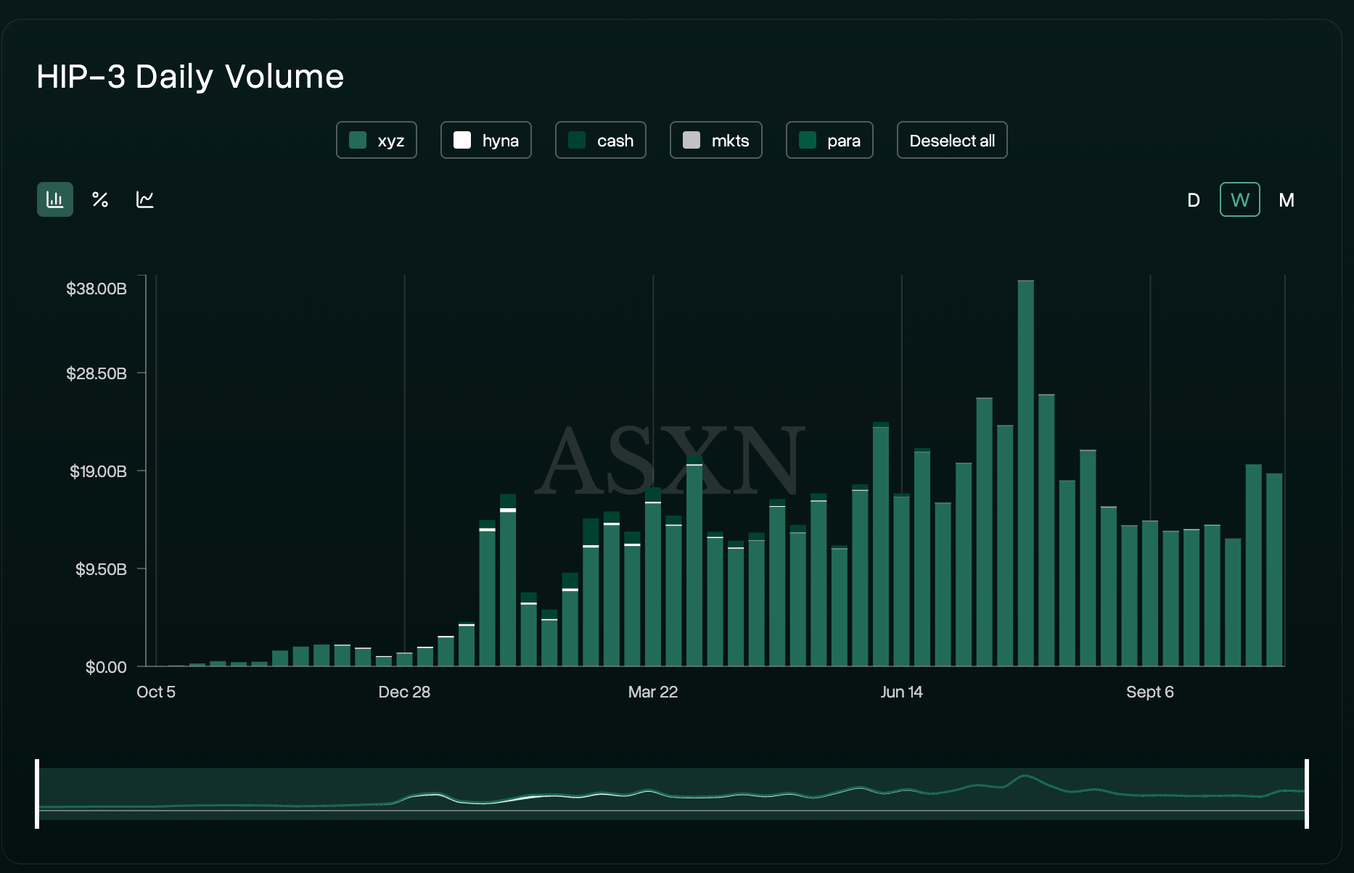This screenshot has height=873, width=1354.
Task: Click the last bar on the chart
Action: coord(1275,569)
